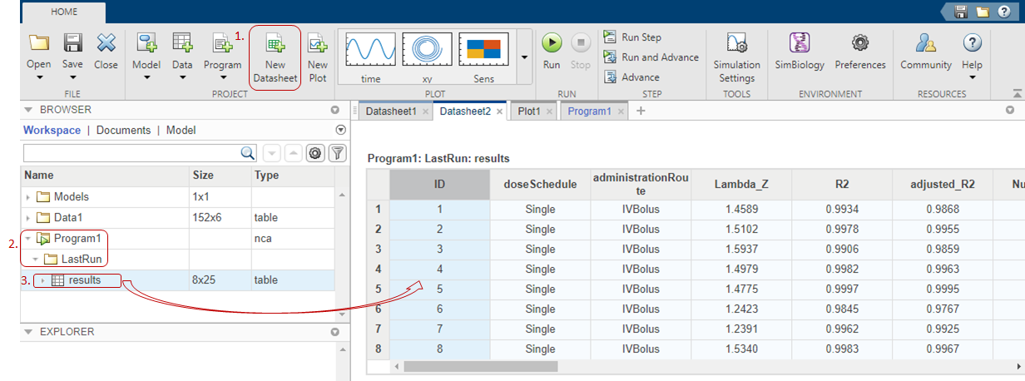Expand the Data1 tree node

27,218
